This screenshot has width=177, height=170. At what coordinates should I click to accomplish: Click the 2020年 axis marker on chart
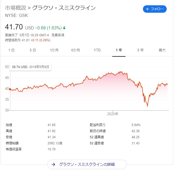pos(113,114)
